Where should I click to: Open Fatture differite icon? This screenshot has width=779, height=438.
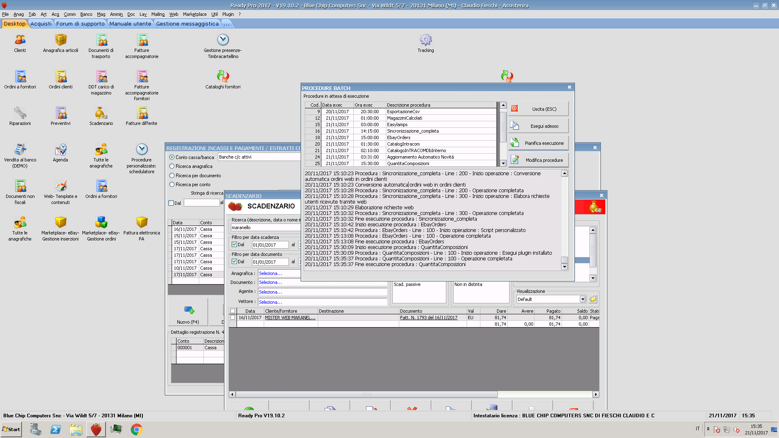click(x=142, y=113)
